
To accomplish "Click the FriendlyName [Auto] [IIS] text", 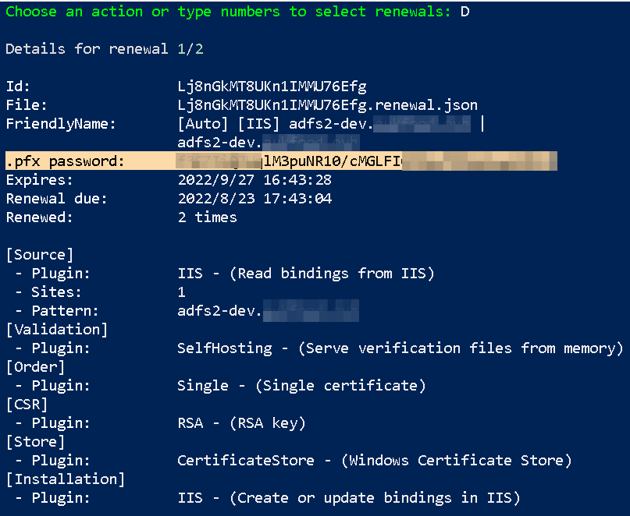I will (228, 124).
